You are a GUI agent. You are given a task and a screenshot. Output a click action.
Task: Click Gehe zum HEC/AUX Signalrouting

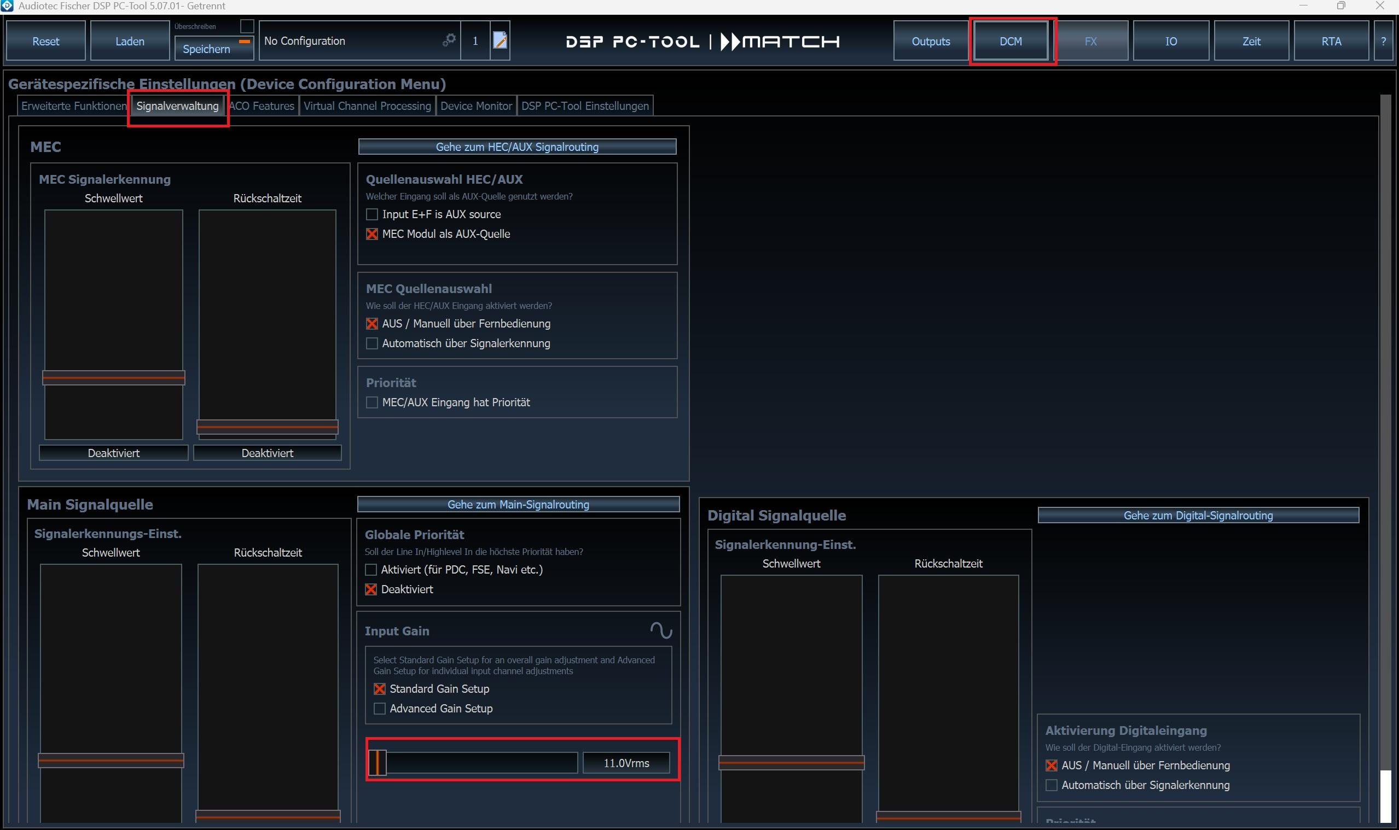517,147
